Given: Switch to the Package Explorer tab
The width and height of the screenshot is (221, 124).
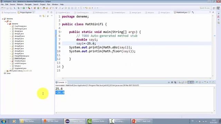Looking at the screenshot, I should [x=9, y=12].
